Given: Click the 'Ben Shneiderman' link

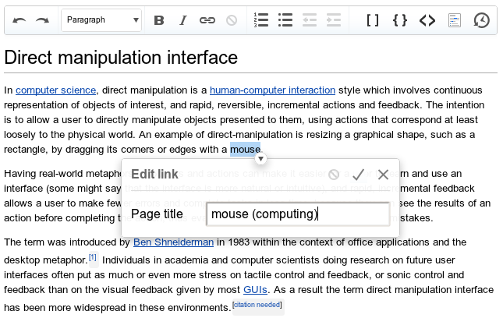Looking at the screenshot, I should pyautogui.click(x=172, y=242).
